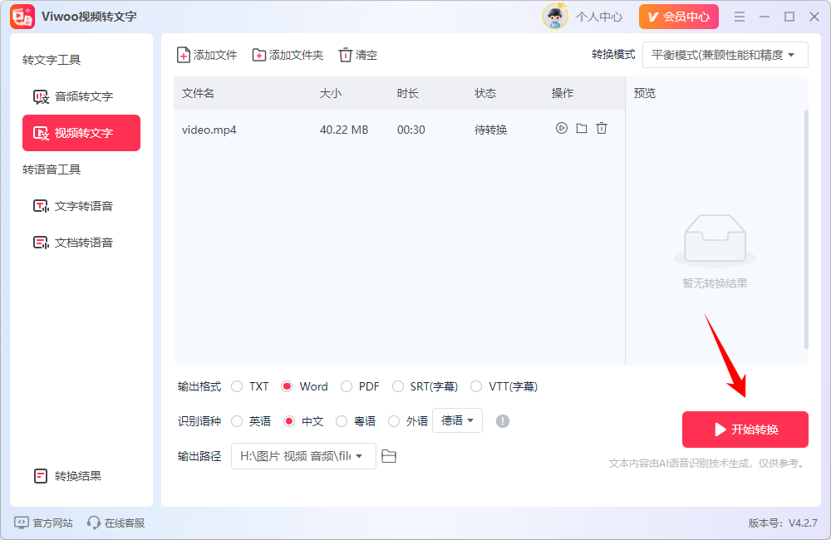
Task: Expand the 输出路径 path dropdown
Action: tap(303, 456)
